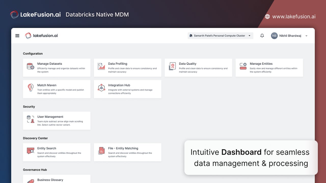
Task: Click the building icon in cluster selector
Action: 191,36
